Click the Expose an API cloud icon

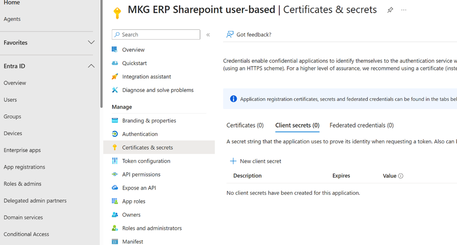click(x=115, y=188)
